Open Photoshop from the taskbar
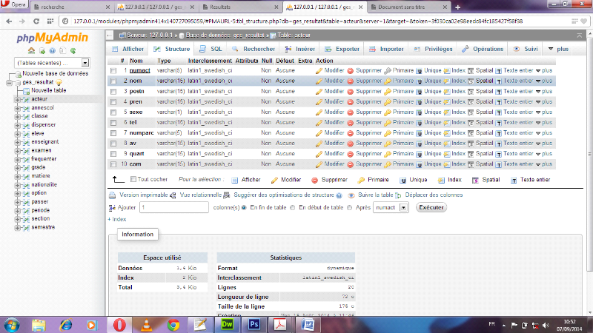Viewport: 593px width, 333px height. pos(254,325)
